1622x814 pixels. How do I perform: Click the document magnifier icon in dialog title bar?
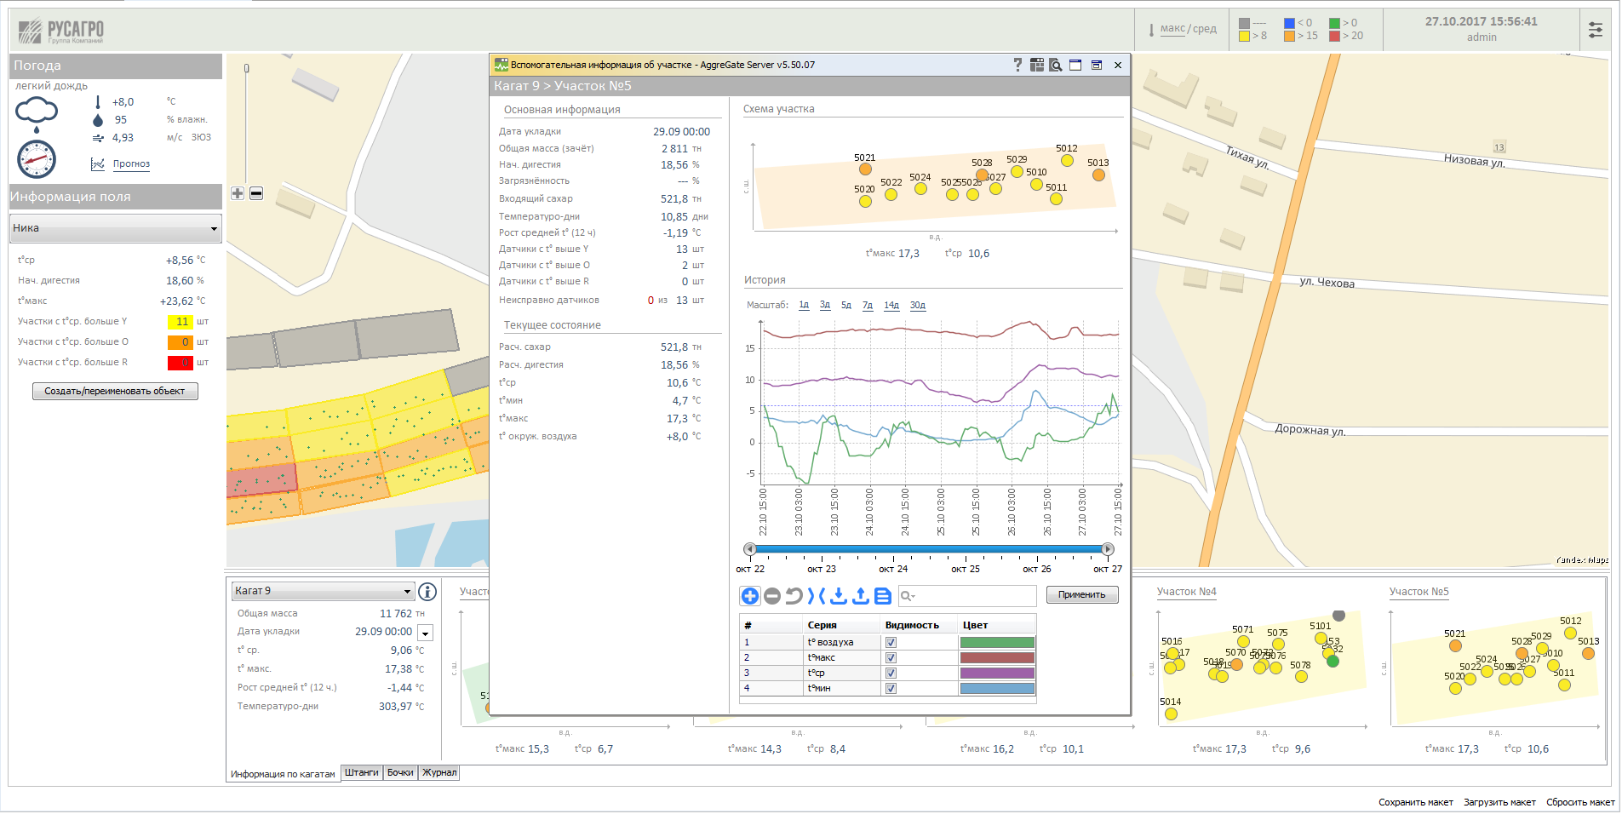(1056, 65)
